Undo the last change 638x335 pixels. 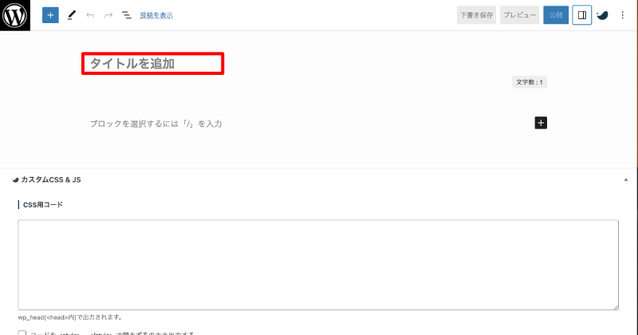[90, 15]
